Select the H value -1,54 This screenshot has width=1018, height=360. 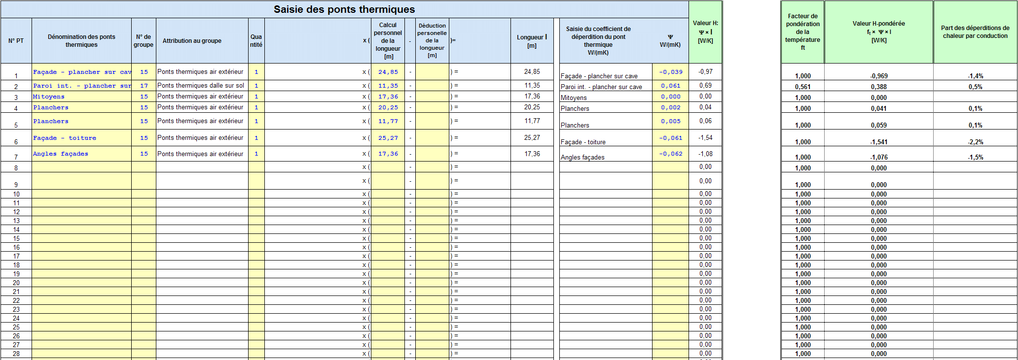[x=705, y=138]
